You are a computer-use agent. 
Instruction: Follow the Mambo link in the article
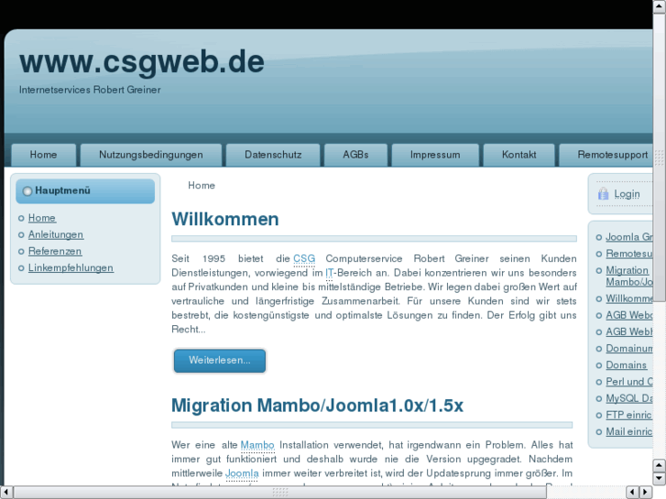257,445
